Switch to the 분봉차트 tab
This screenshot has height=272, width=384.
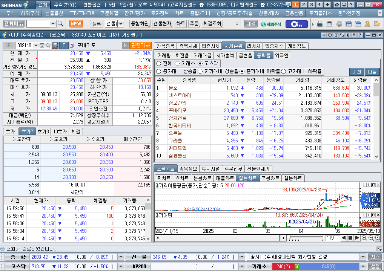coord(202,178)
